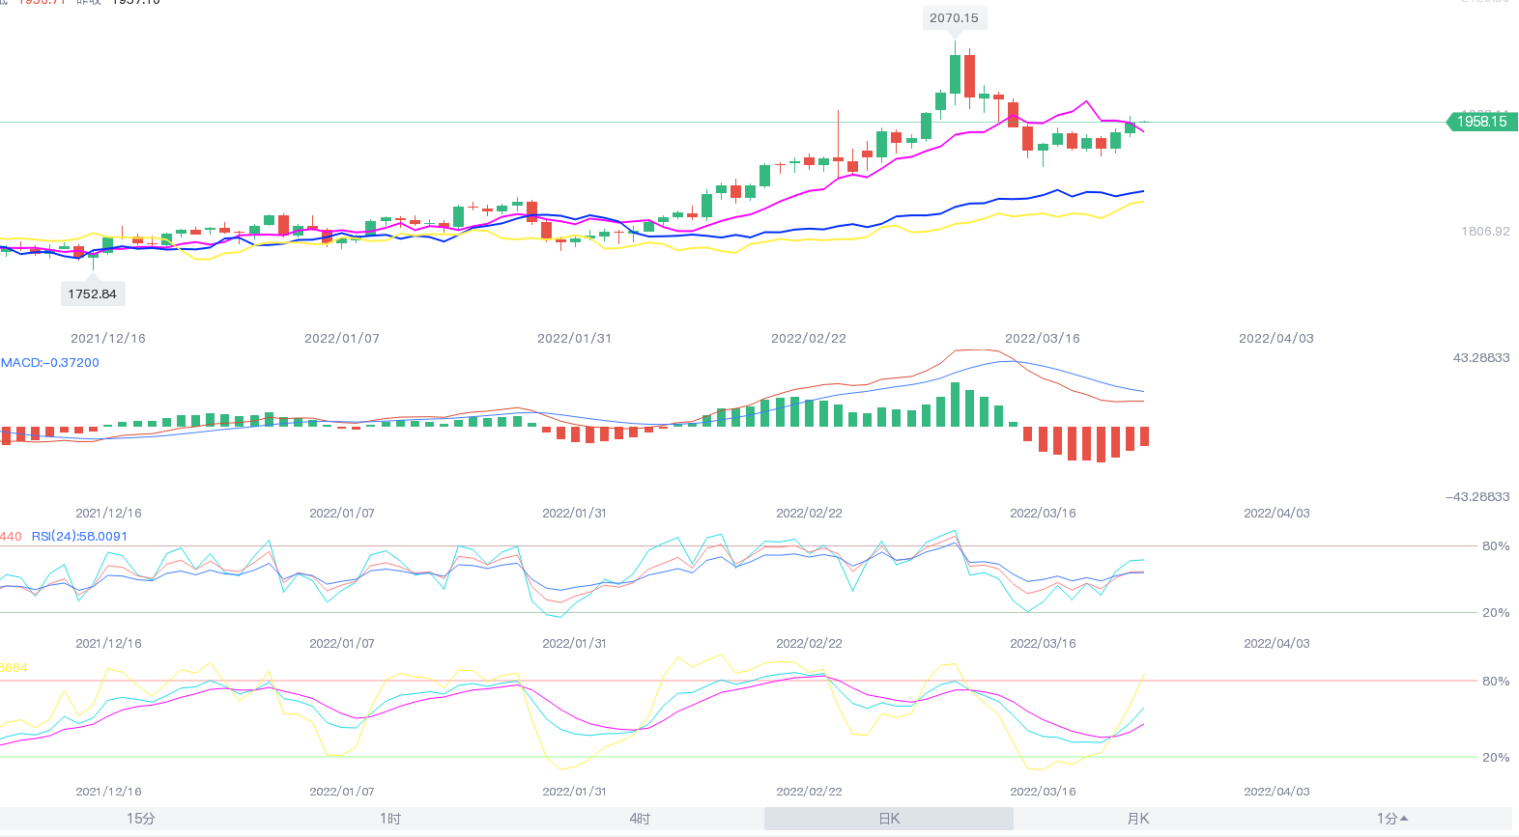Click the RSI(24):58.0091 indicator label
This screenshot has height=837, width=1519.
[79, 537]
